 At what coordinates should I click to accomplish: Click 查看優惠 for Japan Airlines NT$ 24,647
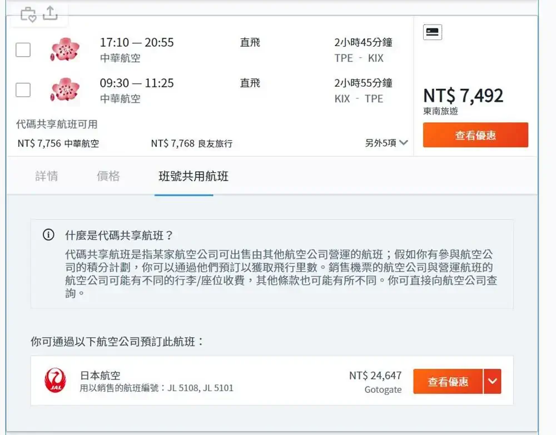[448, 381]
